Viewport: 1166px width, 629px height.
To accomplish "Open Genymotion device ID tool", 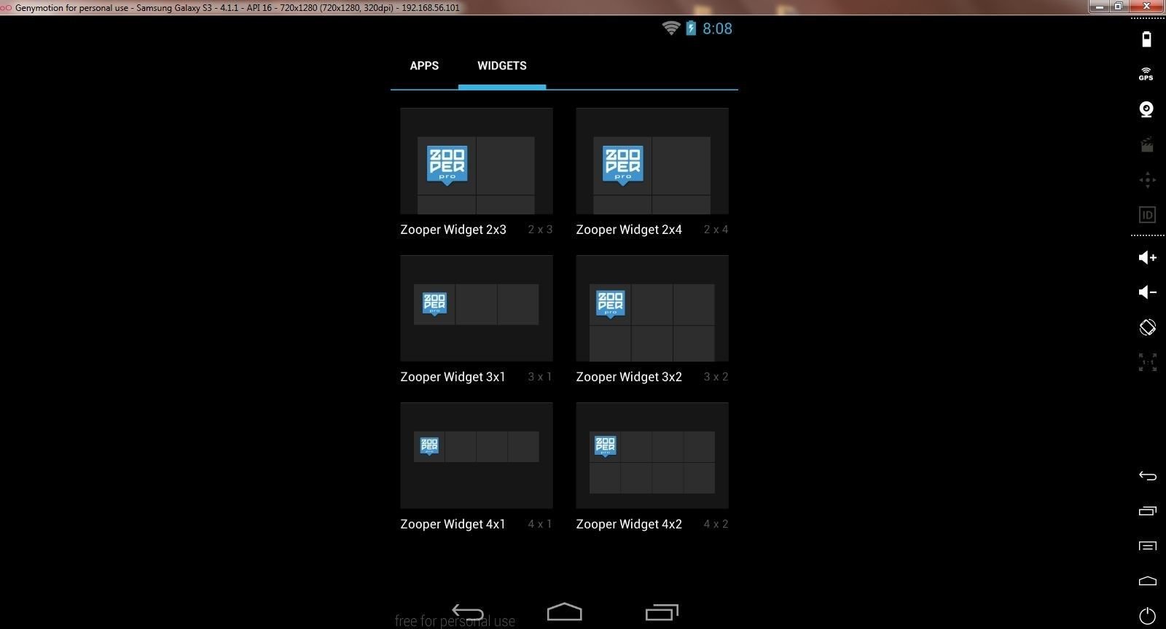I will [x=1147, y=215].
